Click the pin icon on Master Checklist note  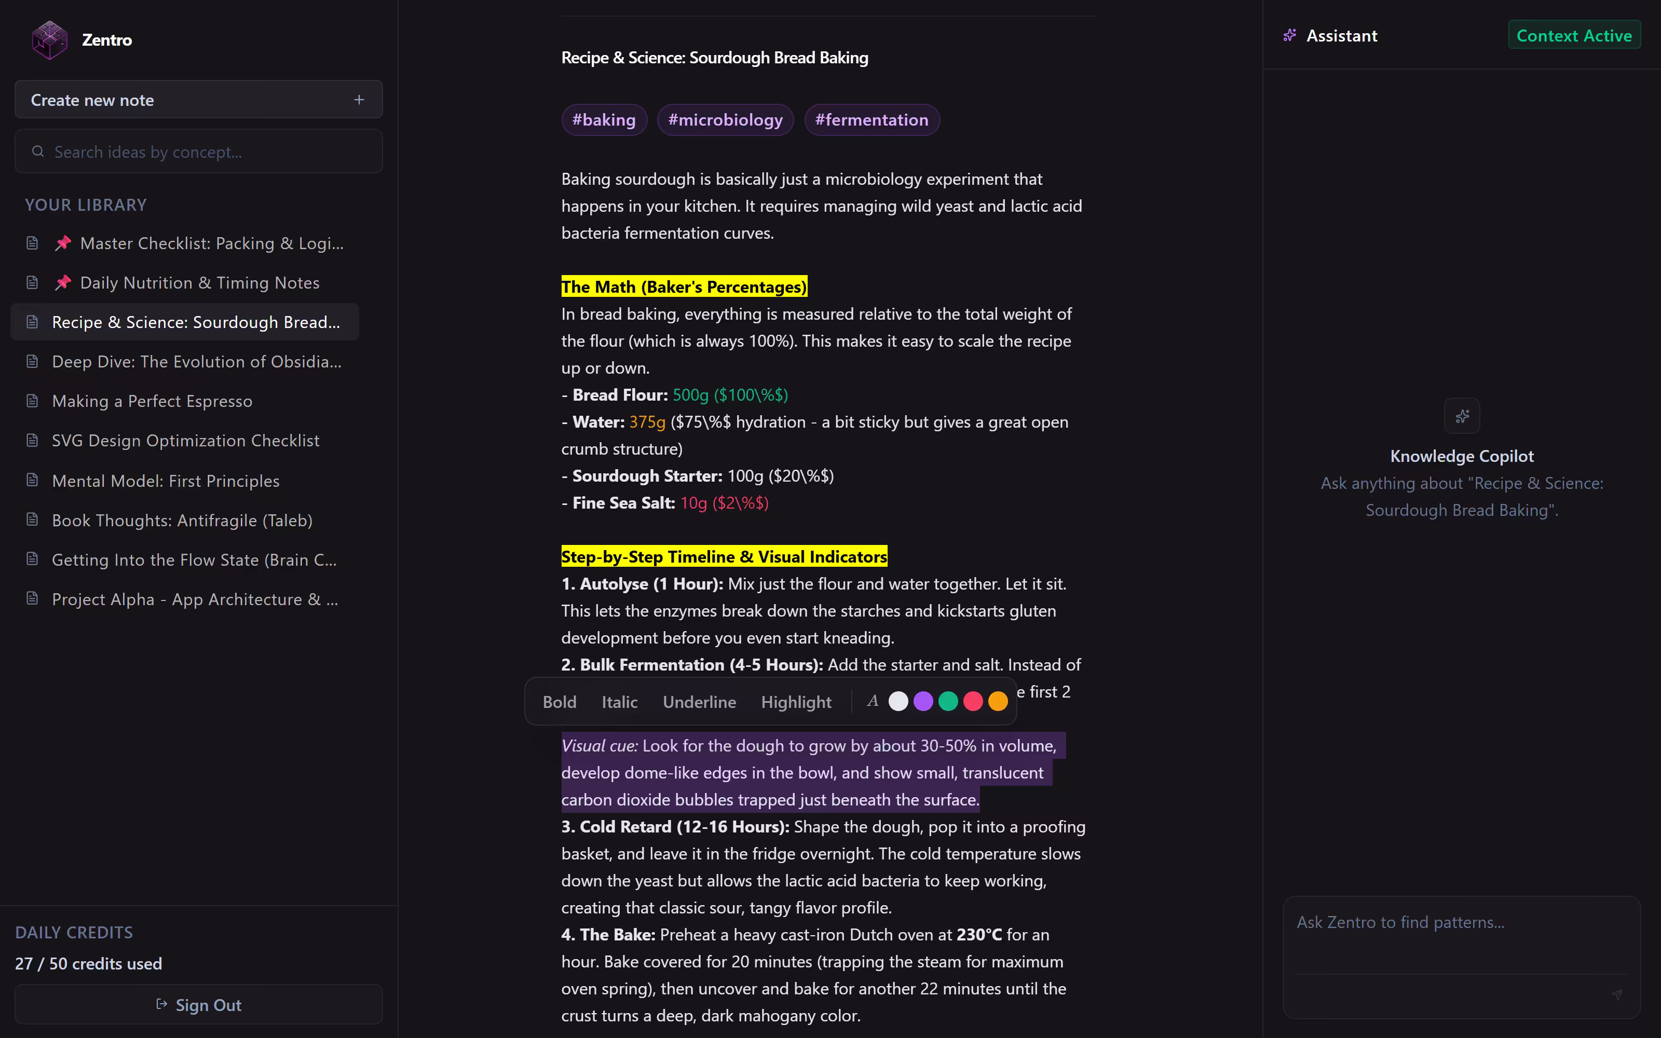(x=63, y=243)
